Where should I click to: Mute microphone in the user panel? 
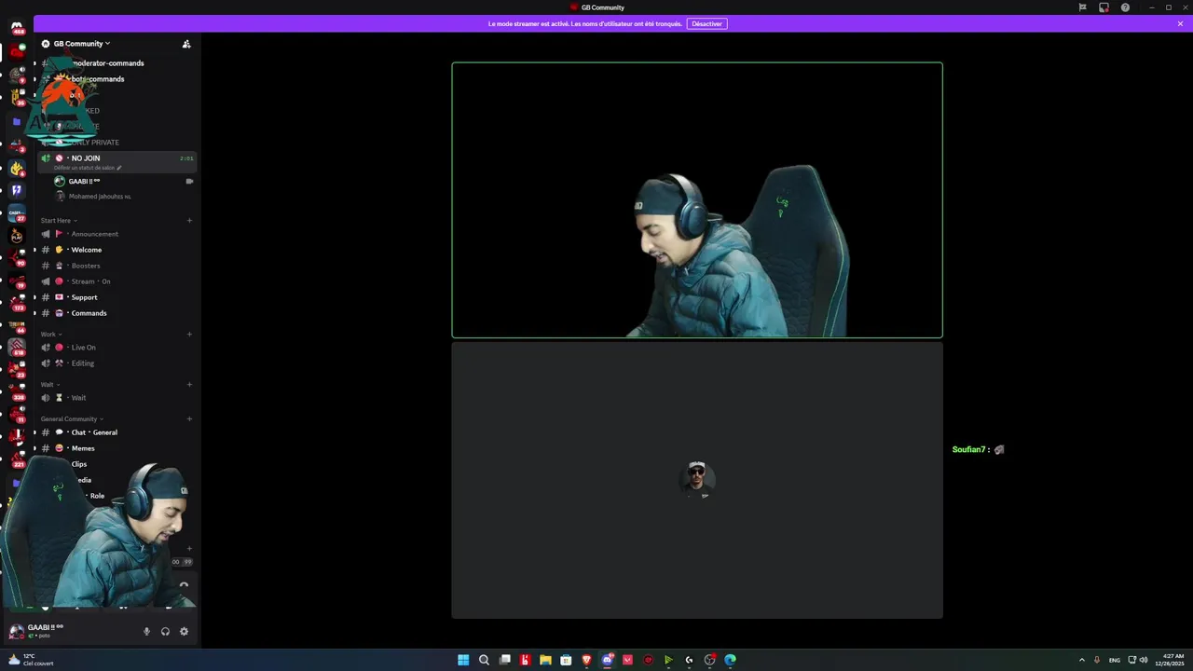pyautogui.click(x=146, y=631)
